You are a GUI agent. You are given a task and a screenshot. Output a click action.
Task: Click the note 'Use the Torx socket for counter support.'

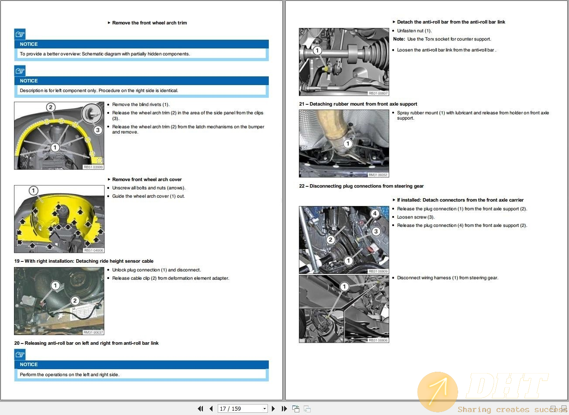click(449, 39)
